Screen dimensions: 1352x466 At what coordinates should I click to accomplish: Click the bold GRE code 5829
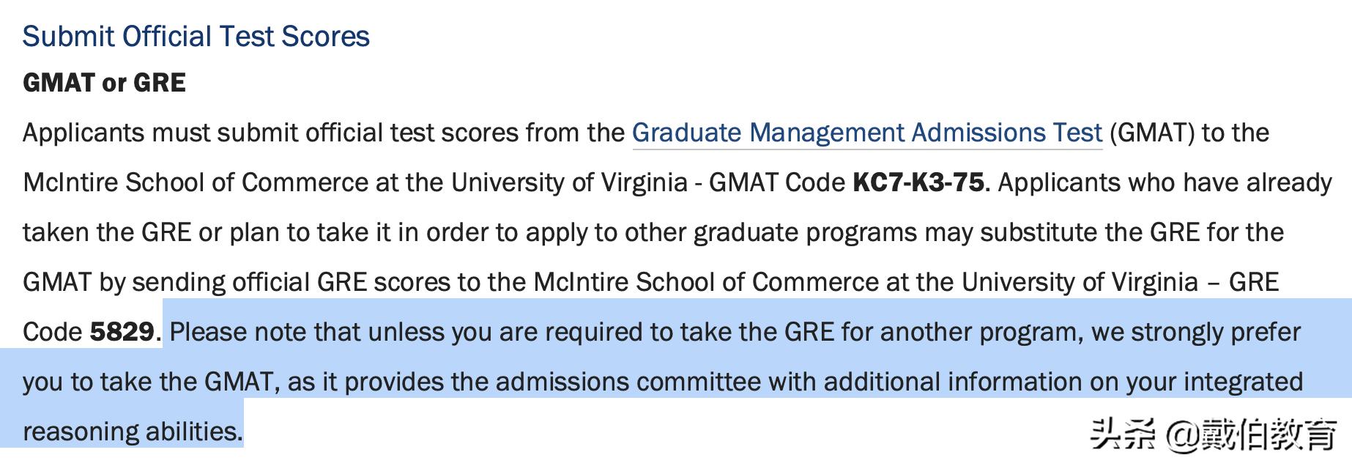[122, 332]
